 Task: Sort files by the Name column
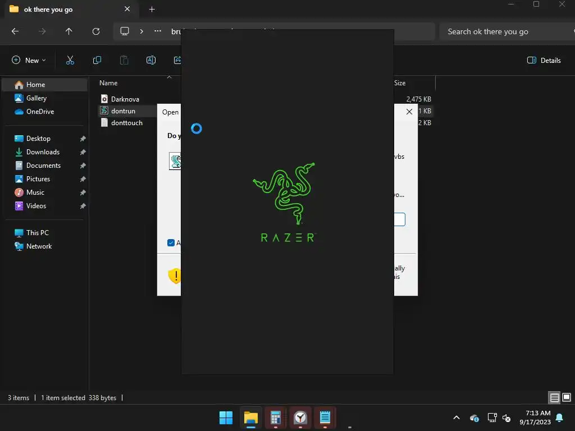(x=108, y=83)
